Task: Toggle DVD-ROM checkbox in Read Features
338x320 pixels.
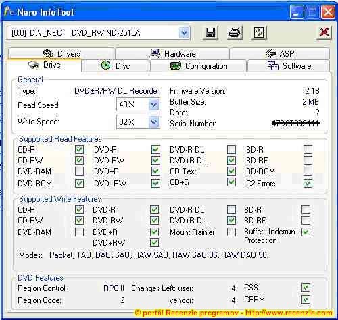Action: coord(79,183)
